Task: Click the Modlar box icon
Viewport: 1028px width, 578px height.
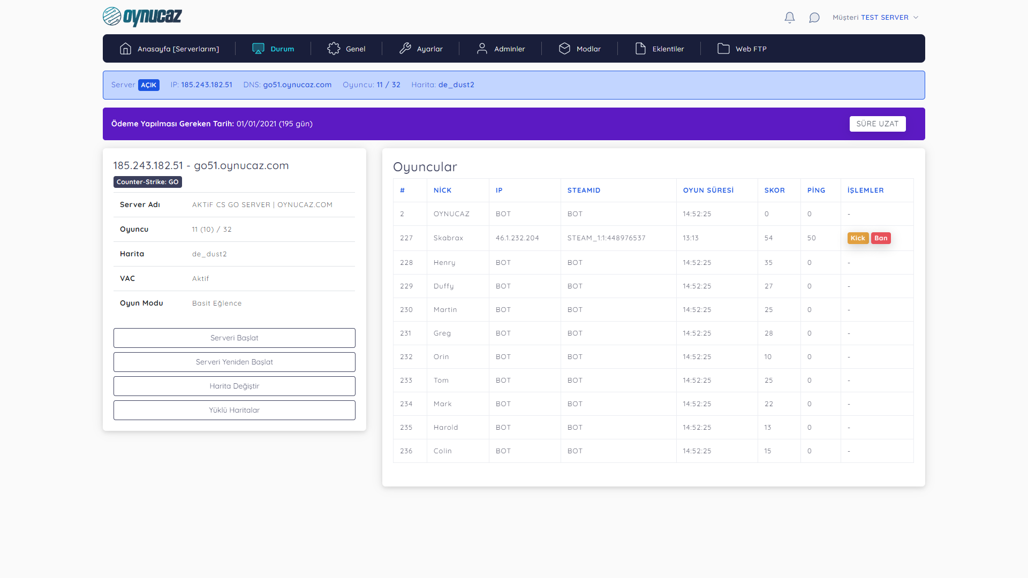Action: (x=564, y=49)
